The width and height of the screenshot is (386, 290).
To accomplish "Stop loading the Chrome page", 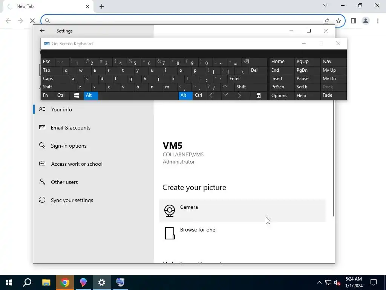I will (x=32, y=21).
